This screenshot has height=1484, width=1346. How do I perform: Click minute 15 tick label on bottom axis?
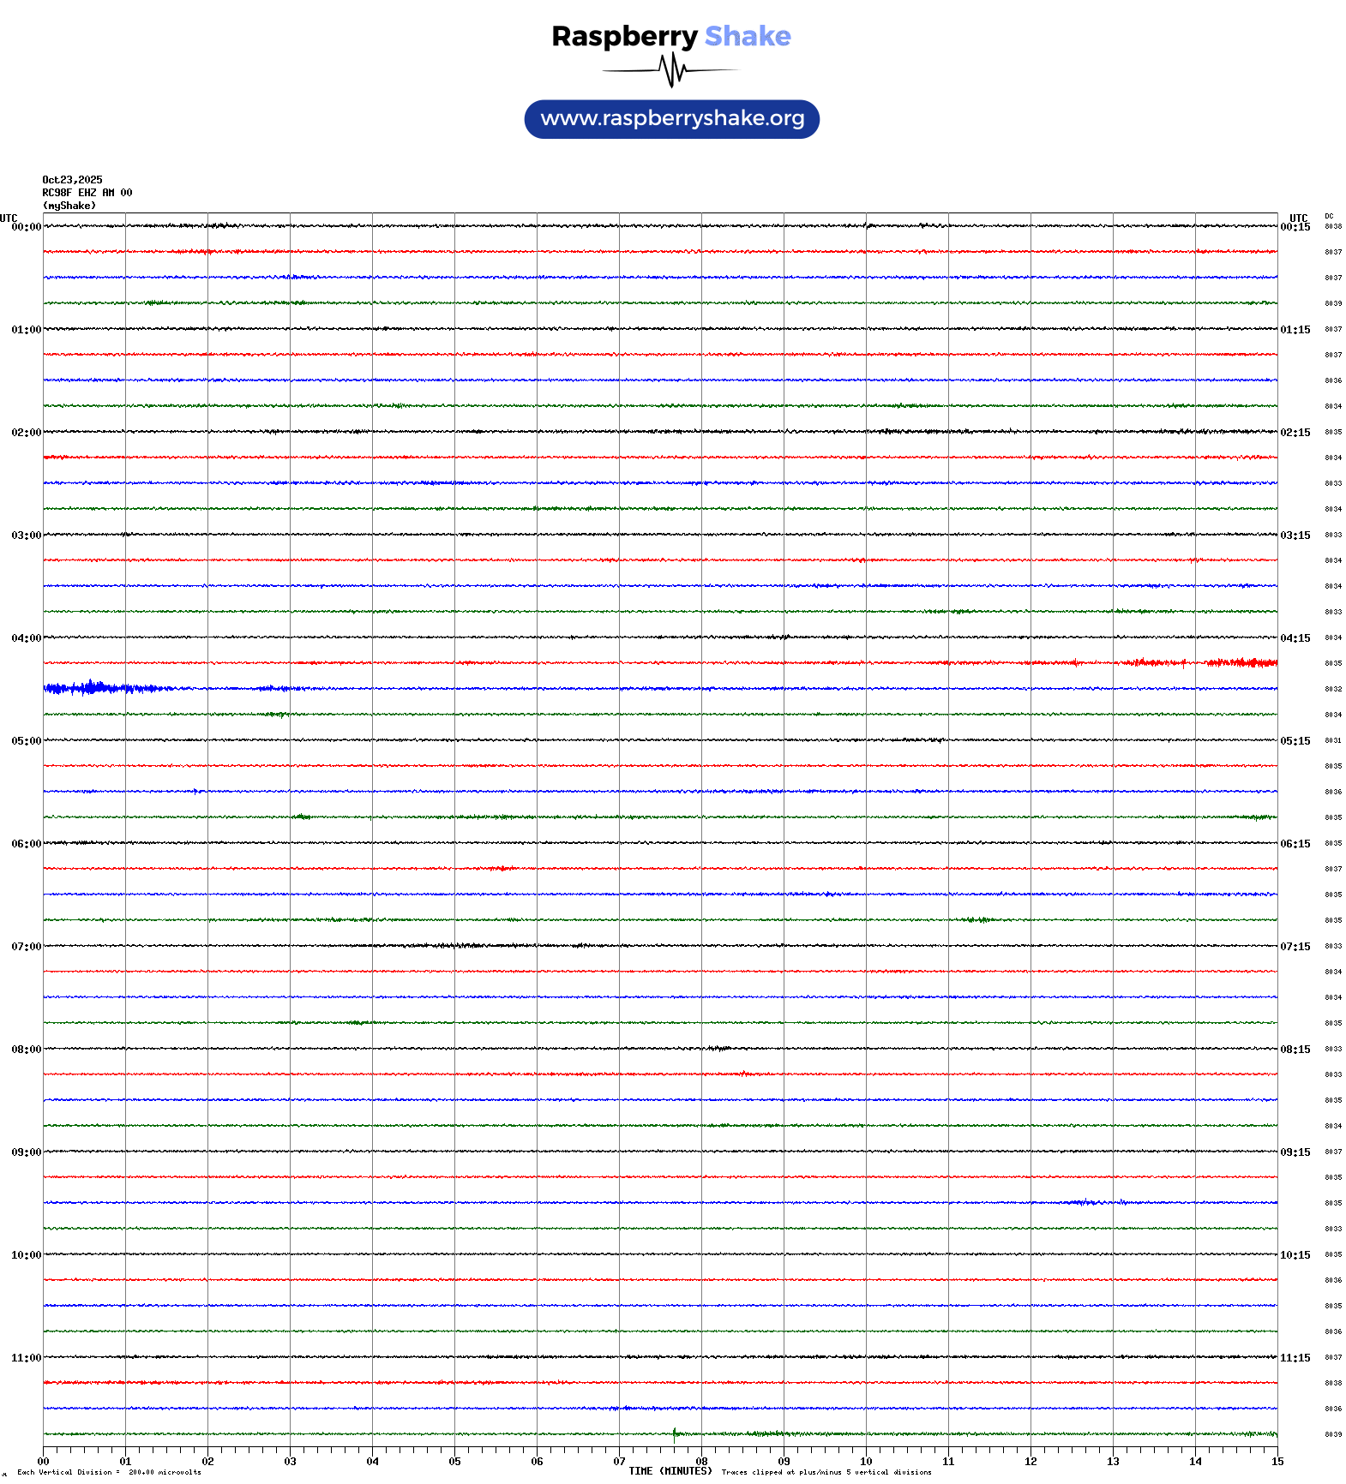pyautogui.click(x=1277, y=1462)
